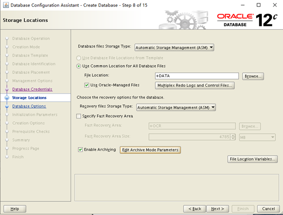This screenshot has height=215, width=283.
Task: Click Finish step in sidebar
Action: (x=18, y=157)
